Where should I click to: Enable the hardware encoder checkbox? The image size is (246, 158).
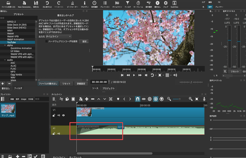tap(47, 41)
